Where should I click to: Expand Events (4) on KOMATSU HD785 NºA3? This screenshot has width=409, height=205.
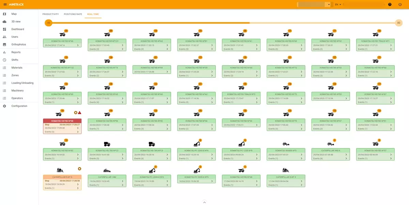[107, 102]
